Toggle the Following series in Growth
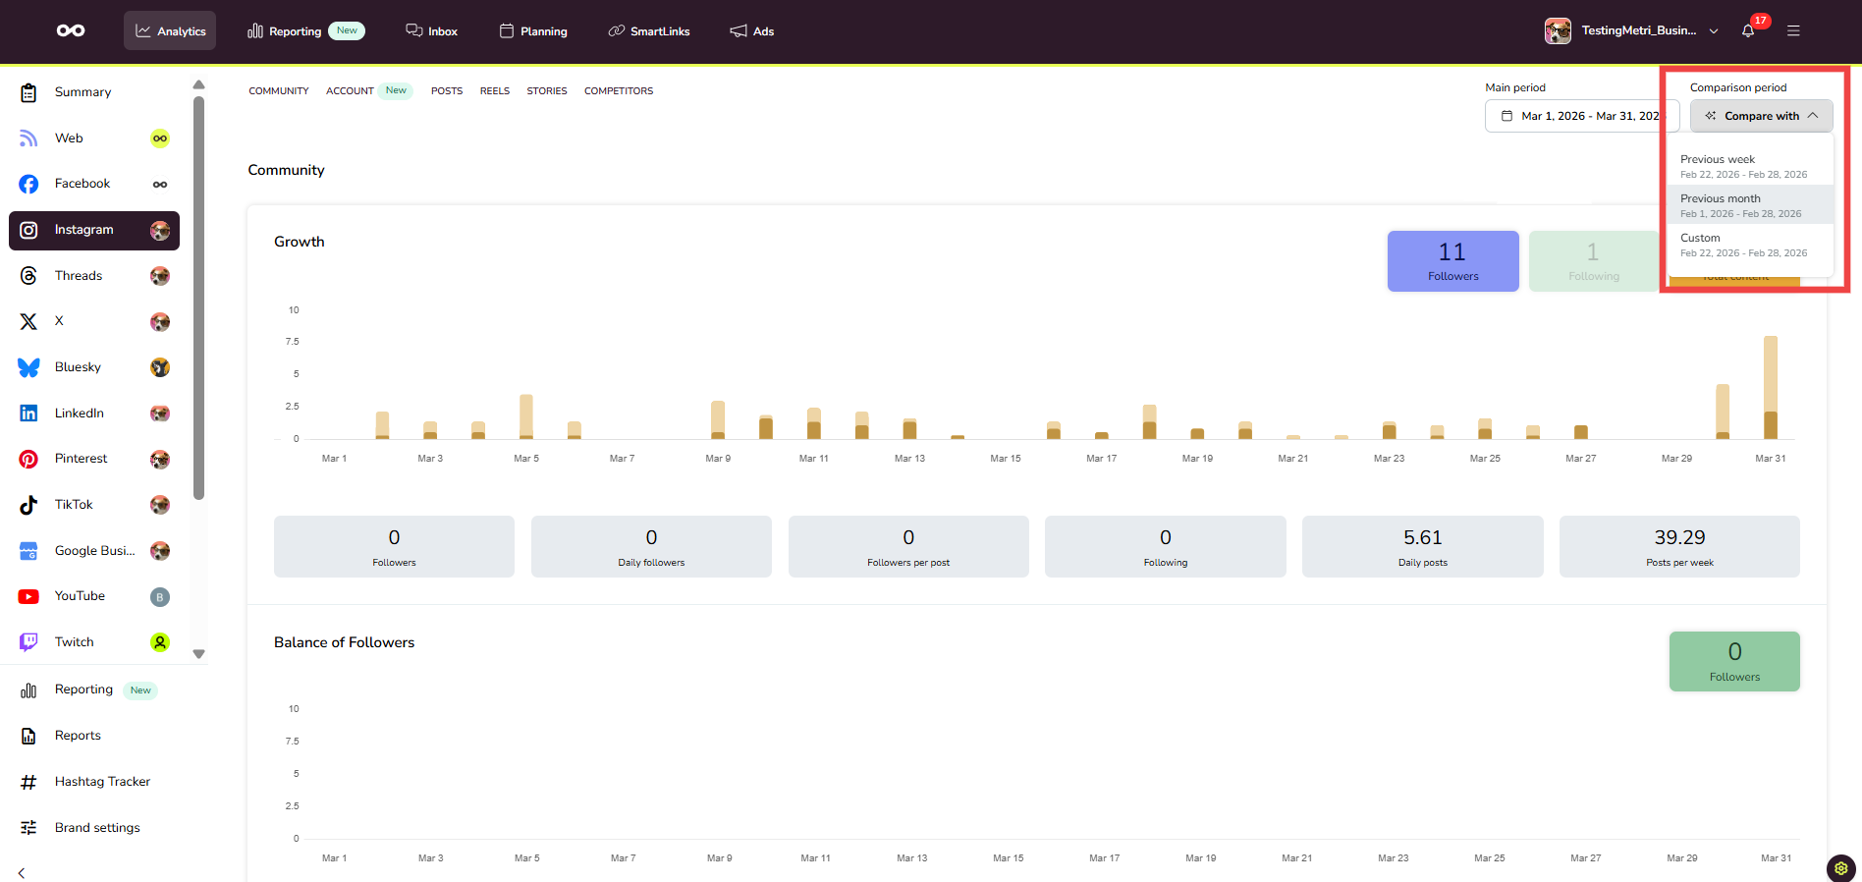Image resolution: width=1862 pixels, height=882 pixels. tap(1593, 261)
